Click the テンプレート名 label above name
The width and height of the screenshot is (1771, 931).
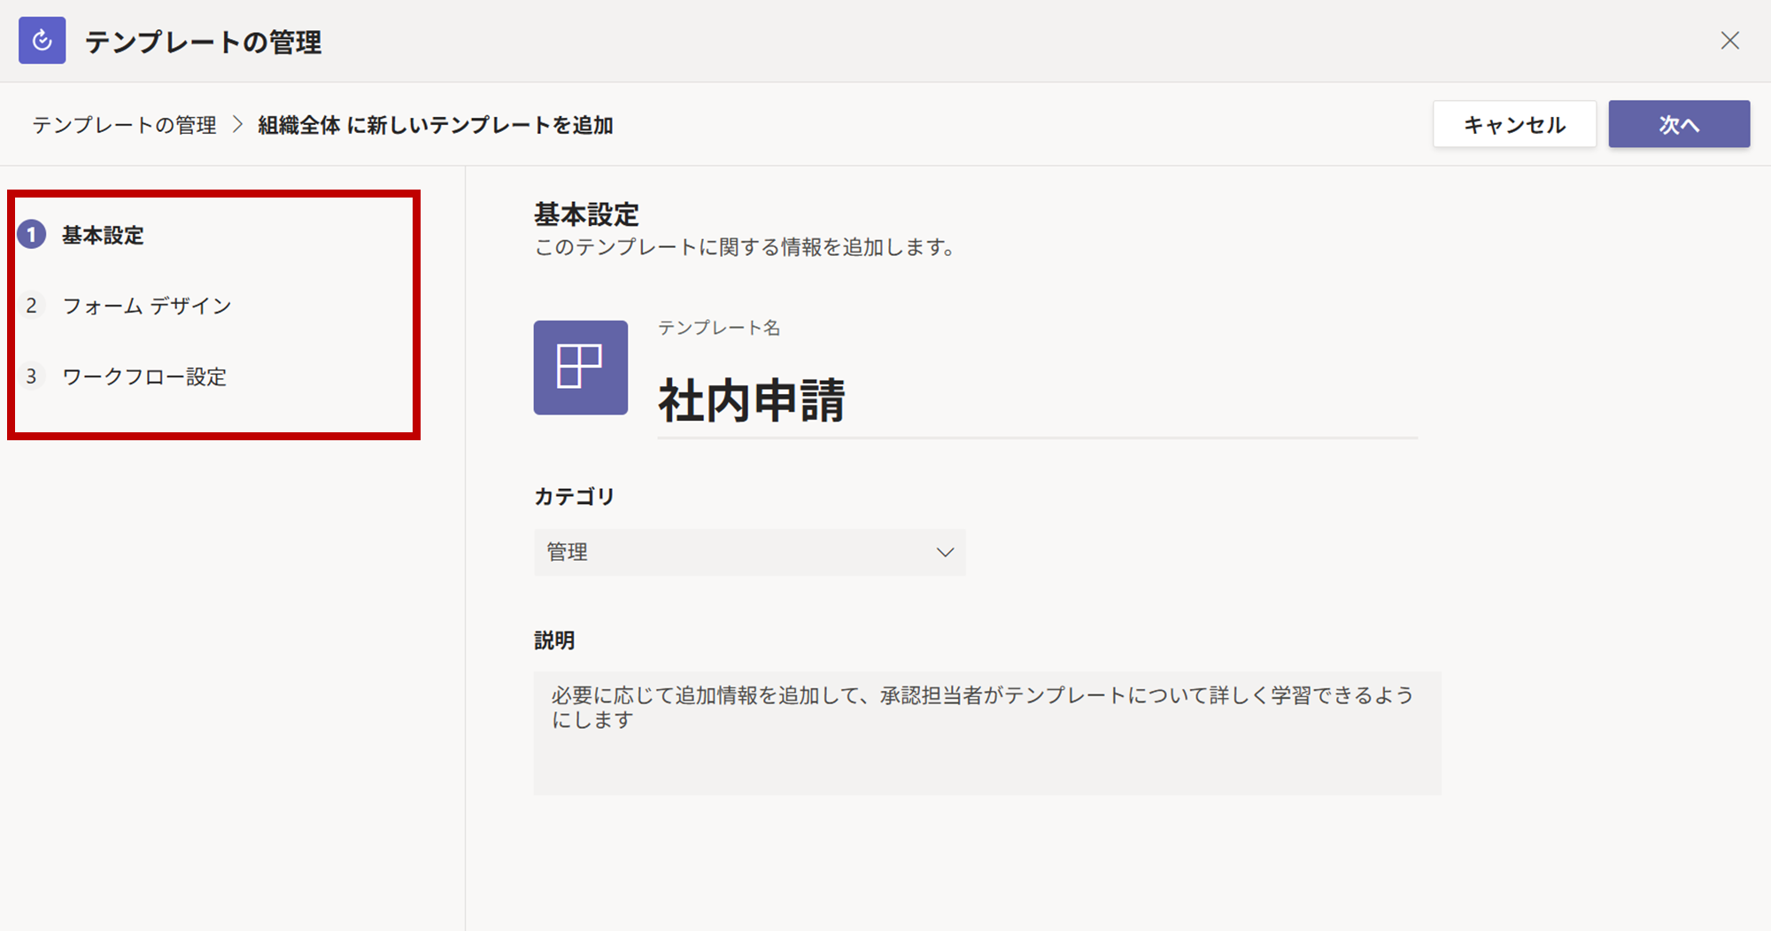[x=718, y=329]
